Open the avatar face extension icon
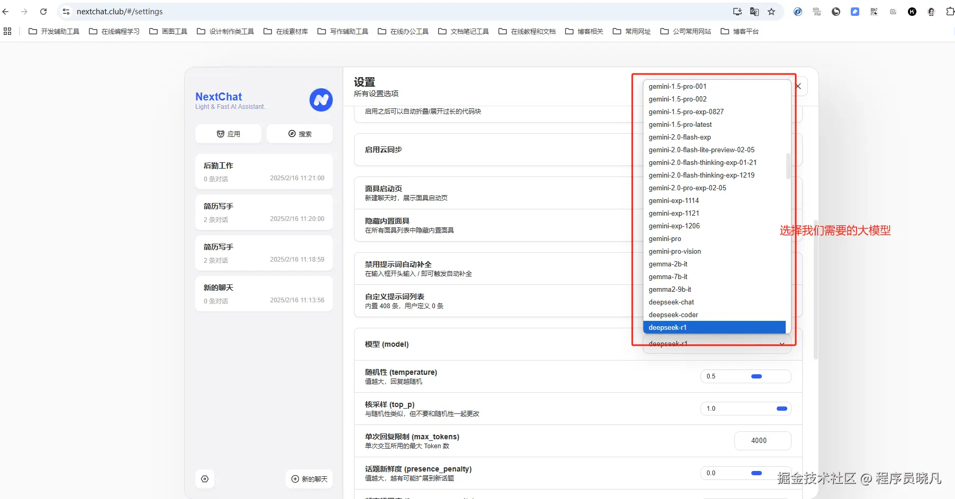This screenshot has height=499, width=955. (x=931, y=12)
